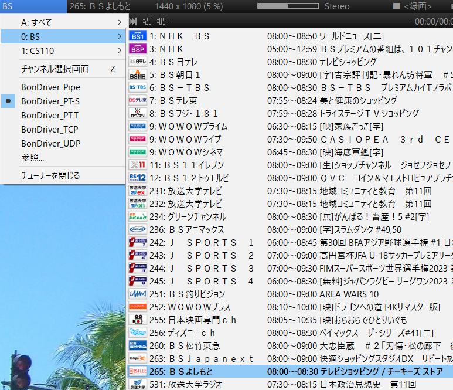Choose BS日テレ channel logo icon
453x390 pixels.
tap(138, 62)
